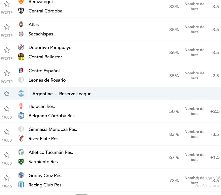Click the Central Ballester yellow-purple crest
The height and width of the screenshot is (195, 221).
tap(21, 57)
